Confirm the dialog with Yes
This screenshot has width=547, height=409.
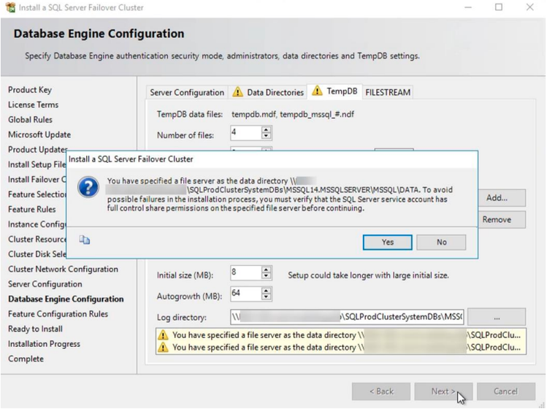coord(387,242)
